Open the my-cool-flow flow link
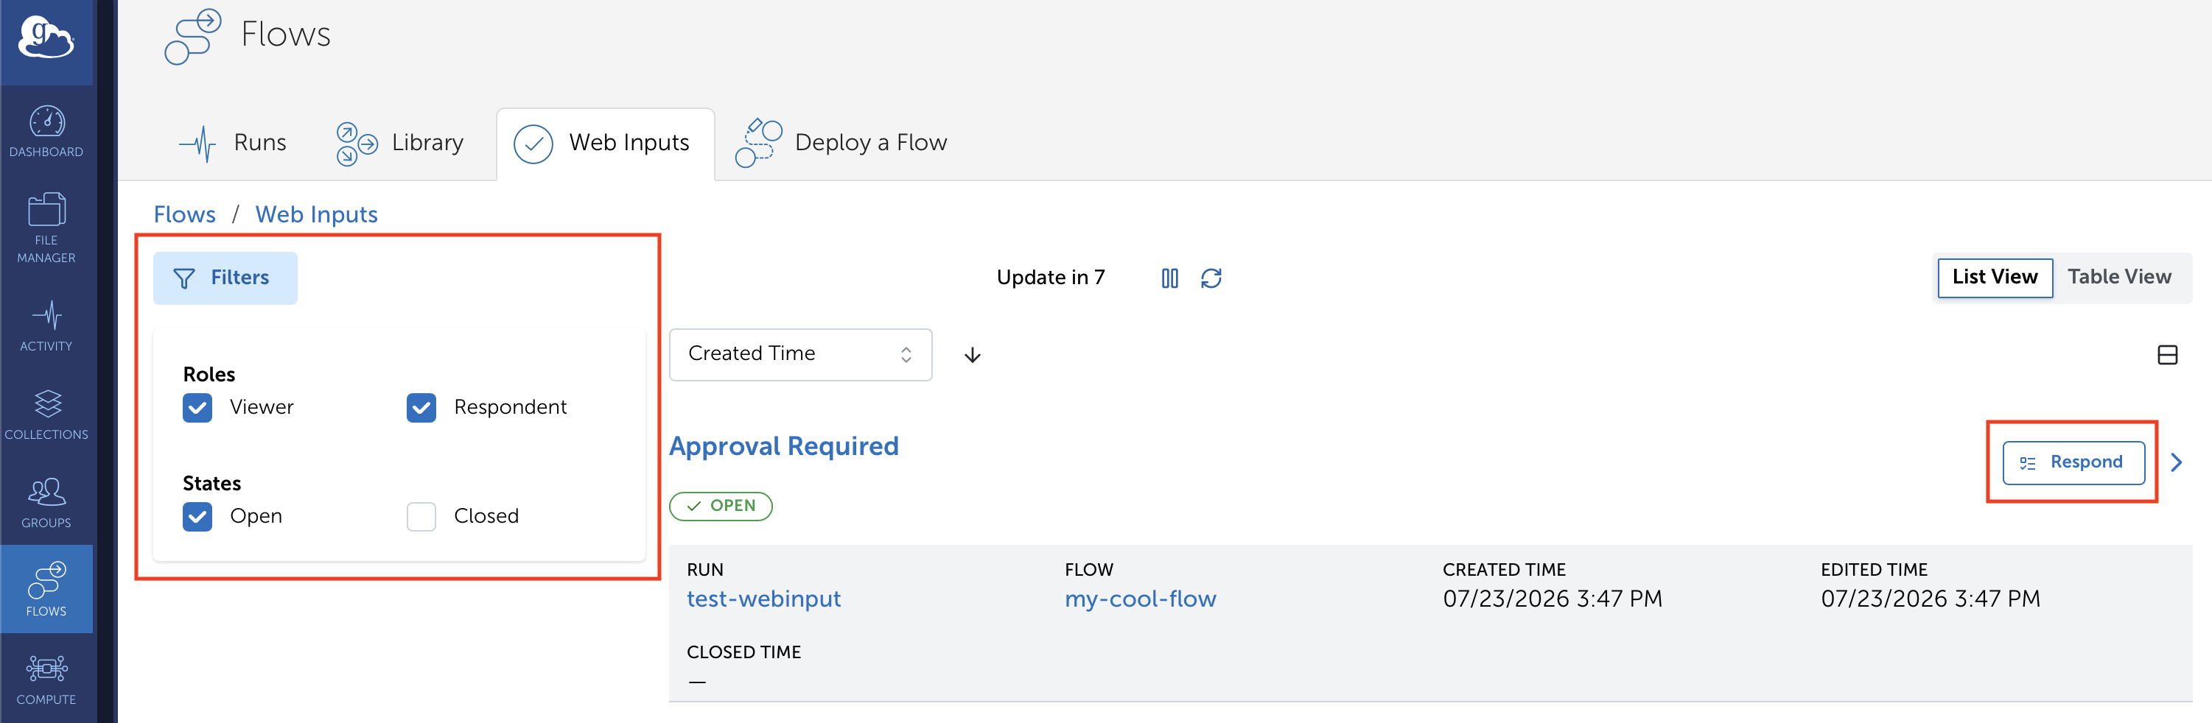2212x723 pixels. pyautogui.click(x=1141, y=599)
